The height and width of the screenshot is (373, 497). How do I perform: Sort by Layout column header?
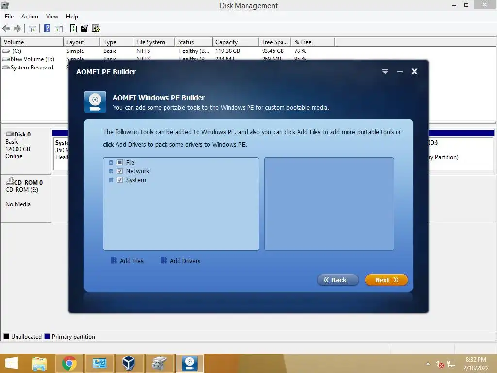82,42
